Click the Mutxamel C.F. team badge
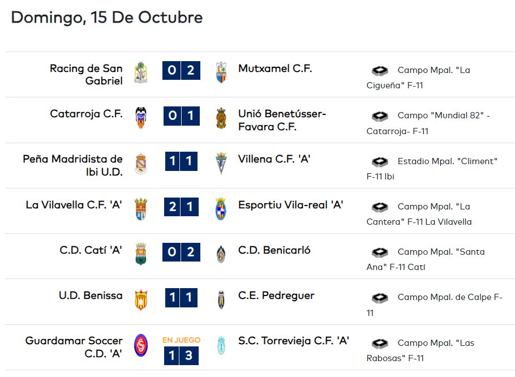Image resolution: width=515 pixels, height=377 pixels. pyautogui.click(x=221, y=72)
